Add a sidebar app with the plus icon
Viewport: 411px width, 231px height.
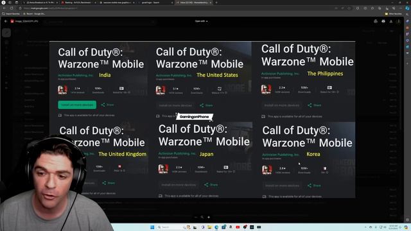click(x=407, y=64)
